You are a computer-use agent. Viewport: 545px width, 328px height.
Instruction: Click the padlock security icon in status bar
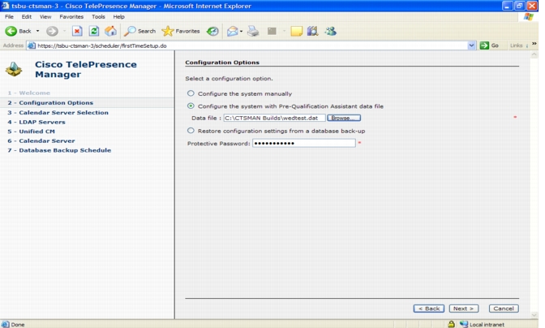(x=451, y=324)
